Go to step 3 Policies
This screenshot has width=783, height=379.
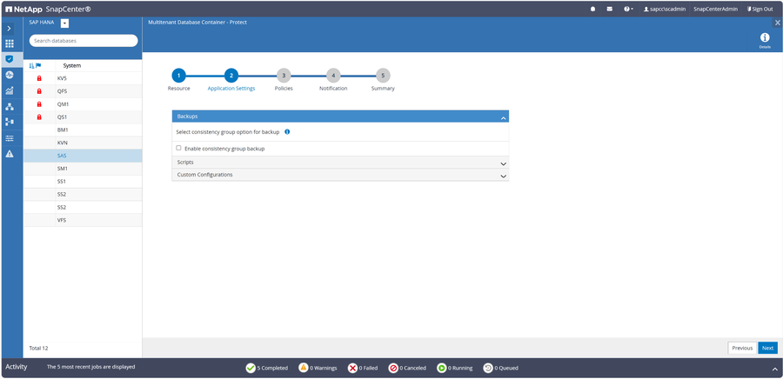point(284,76)
